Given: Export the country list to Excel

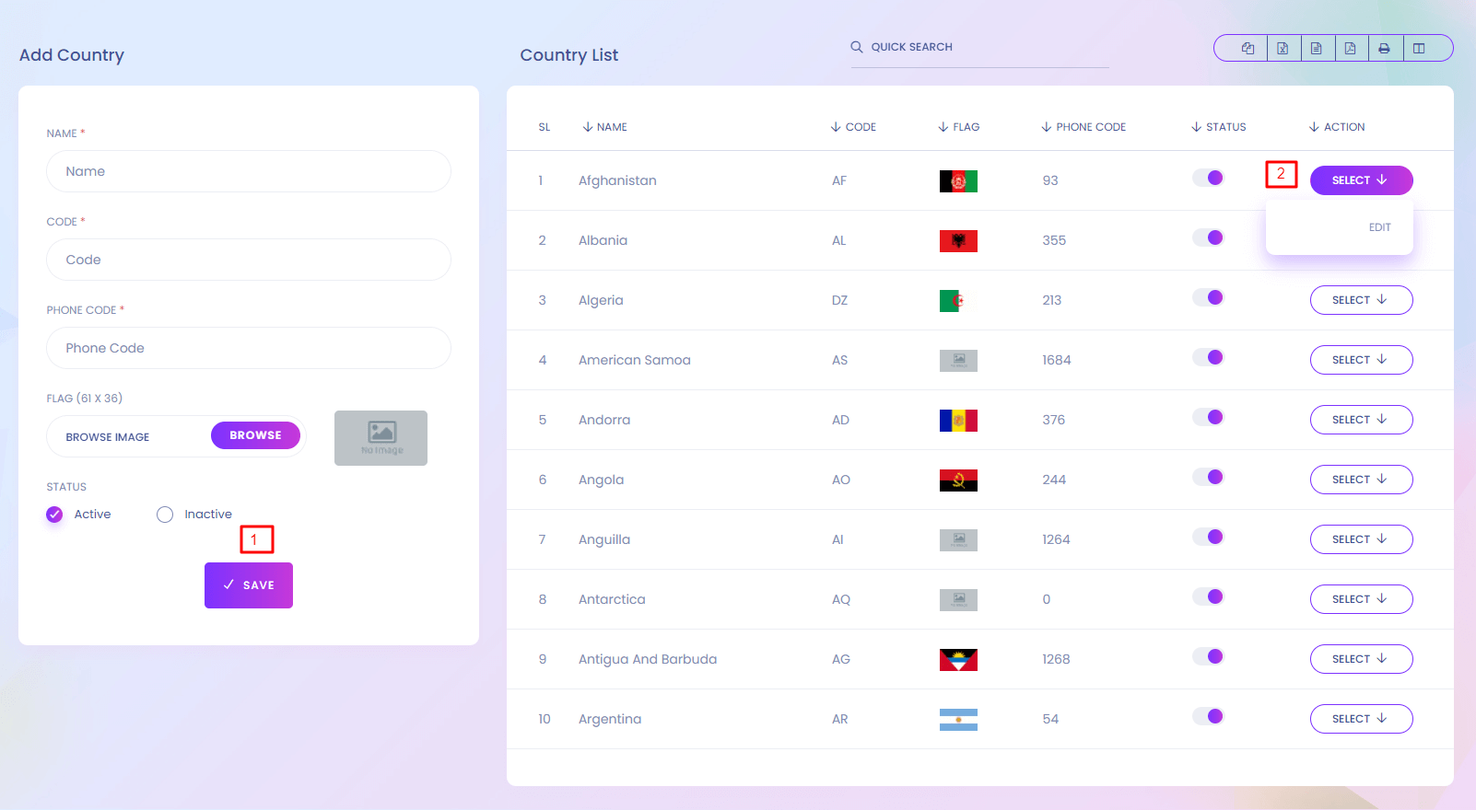Looking at the screenshot, I should 1283,49.
